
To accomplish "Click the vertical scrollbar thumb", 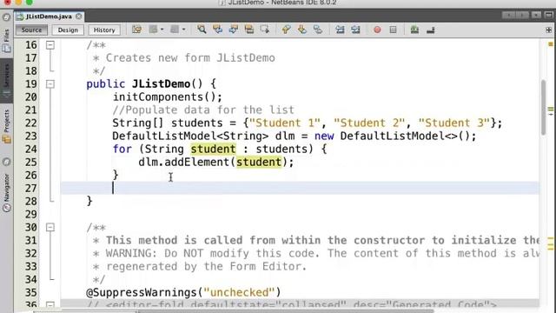I will (x=543, y=107).
